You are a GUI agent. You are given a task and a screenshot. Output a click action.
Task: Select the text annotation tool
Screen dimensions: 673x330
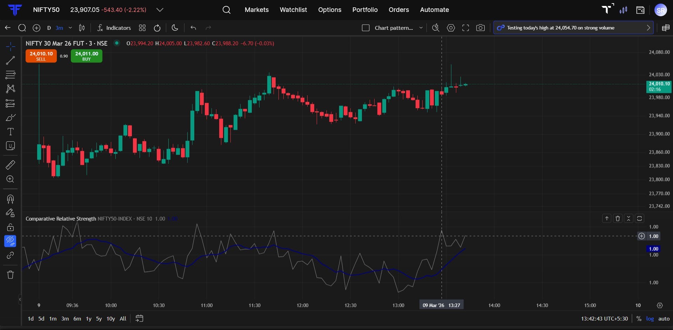pyautogui.click(x=10, y=132)
